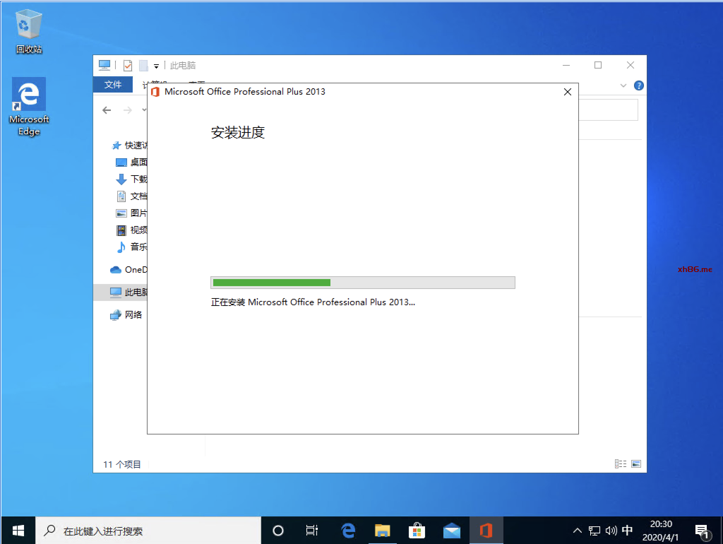Click the Cortana circle icon
The width and height of the screenshot is (723, 544).
click(278, 531)
